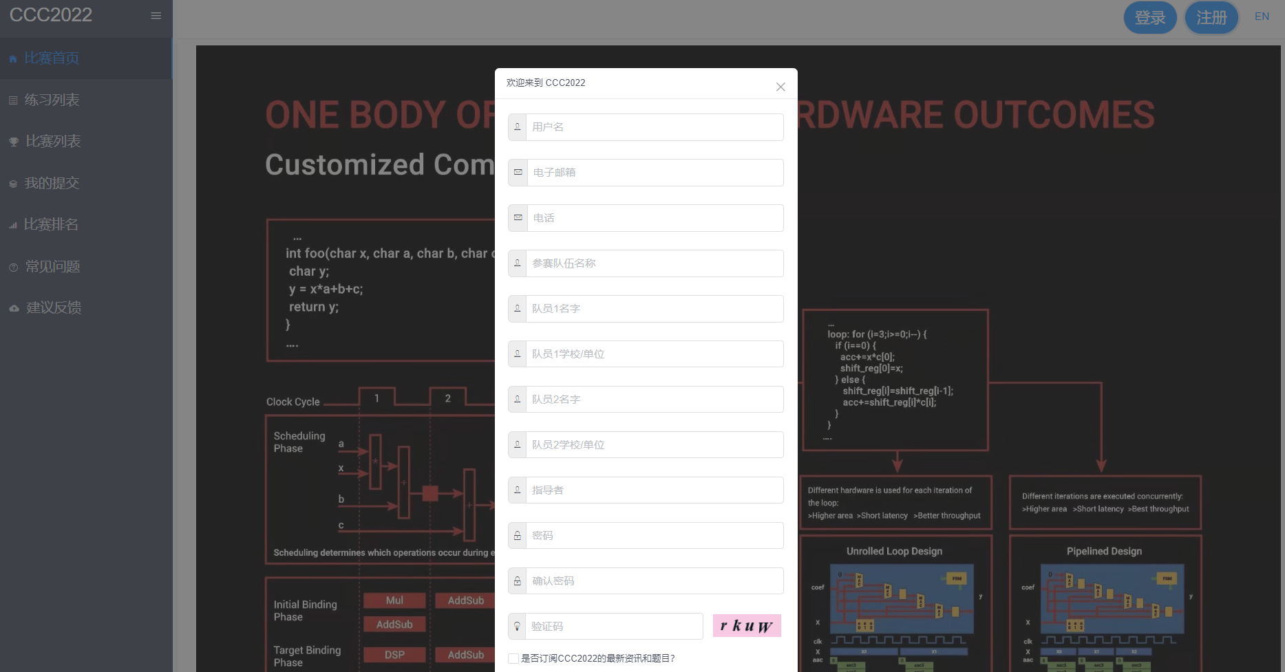Viewport: 1285px width, 672px height.
Task: Click the 登录 button
Action: [1149, 17]
